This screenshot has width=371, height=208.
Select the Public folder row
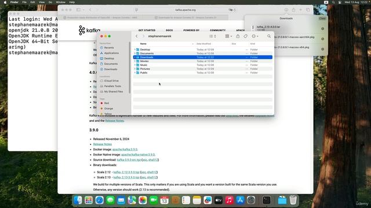click(203, 73)
